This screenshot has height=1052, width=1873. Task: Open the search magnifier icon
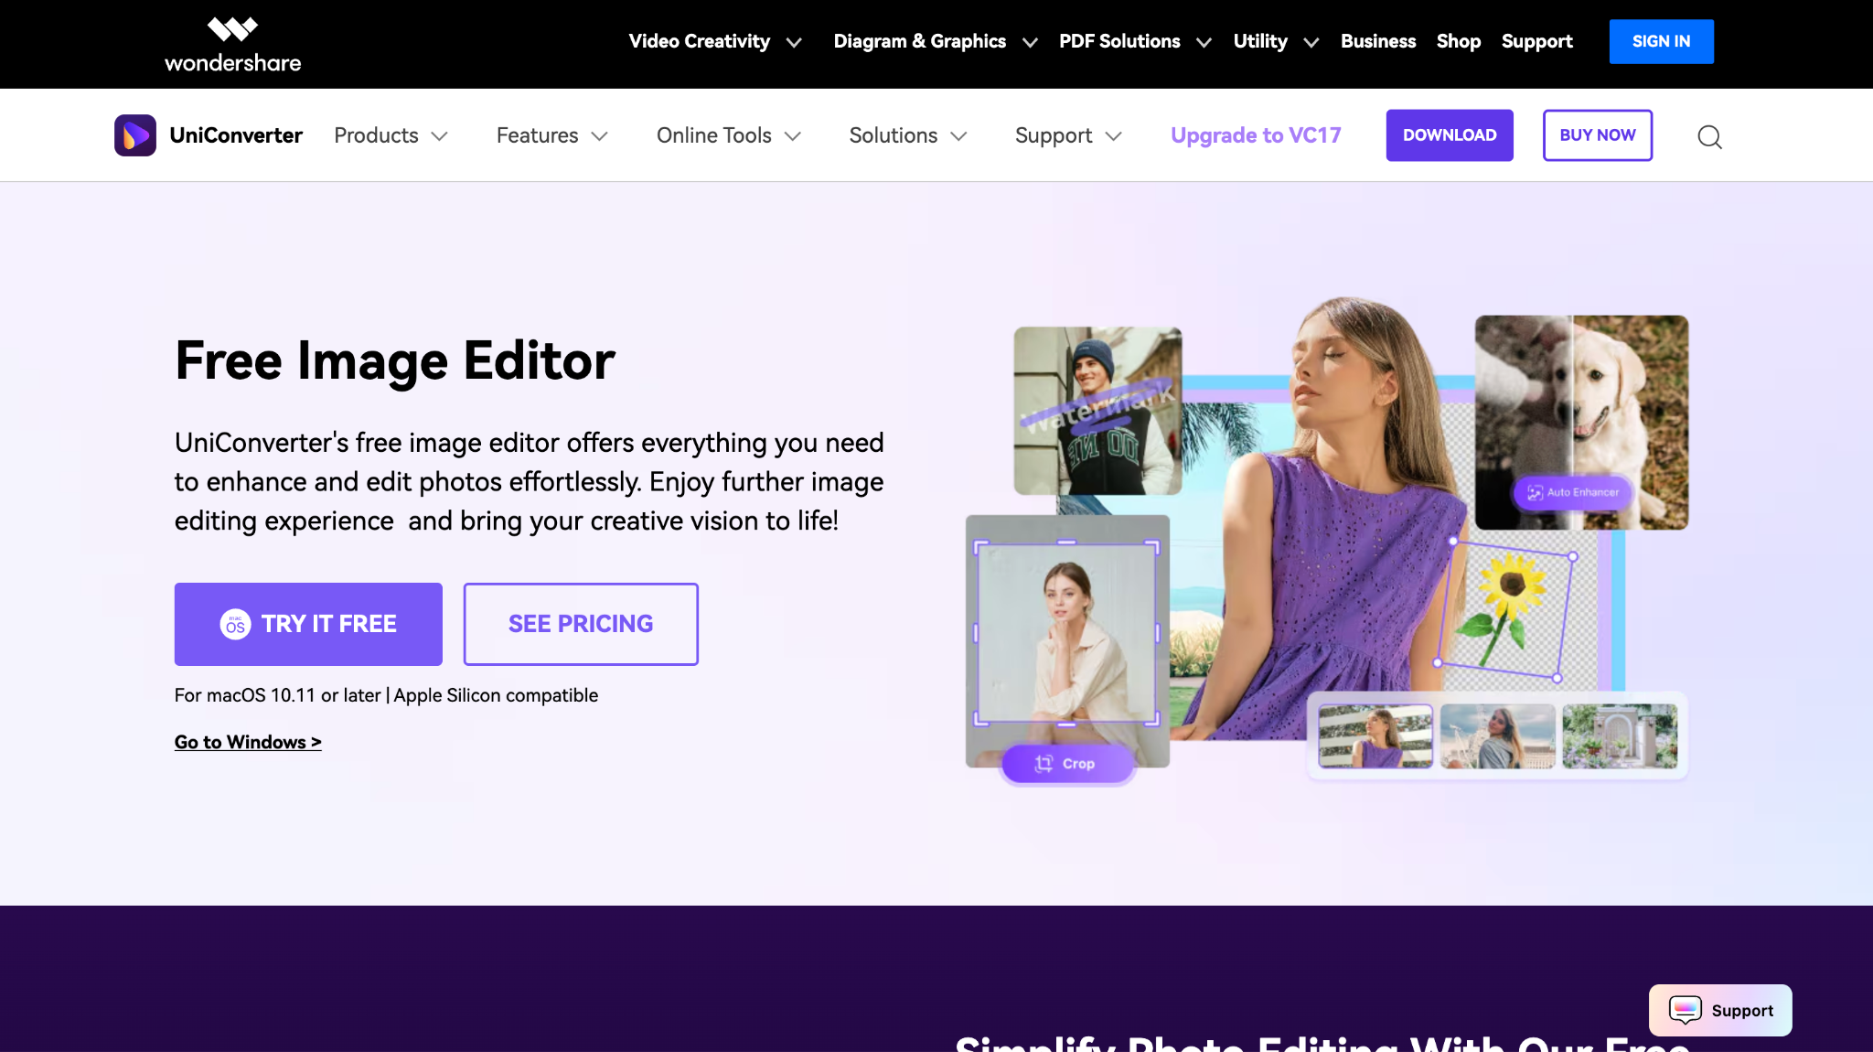pyautogui.click(x=1708, y=136)
